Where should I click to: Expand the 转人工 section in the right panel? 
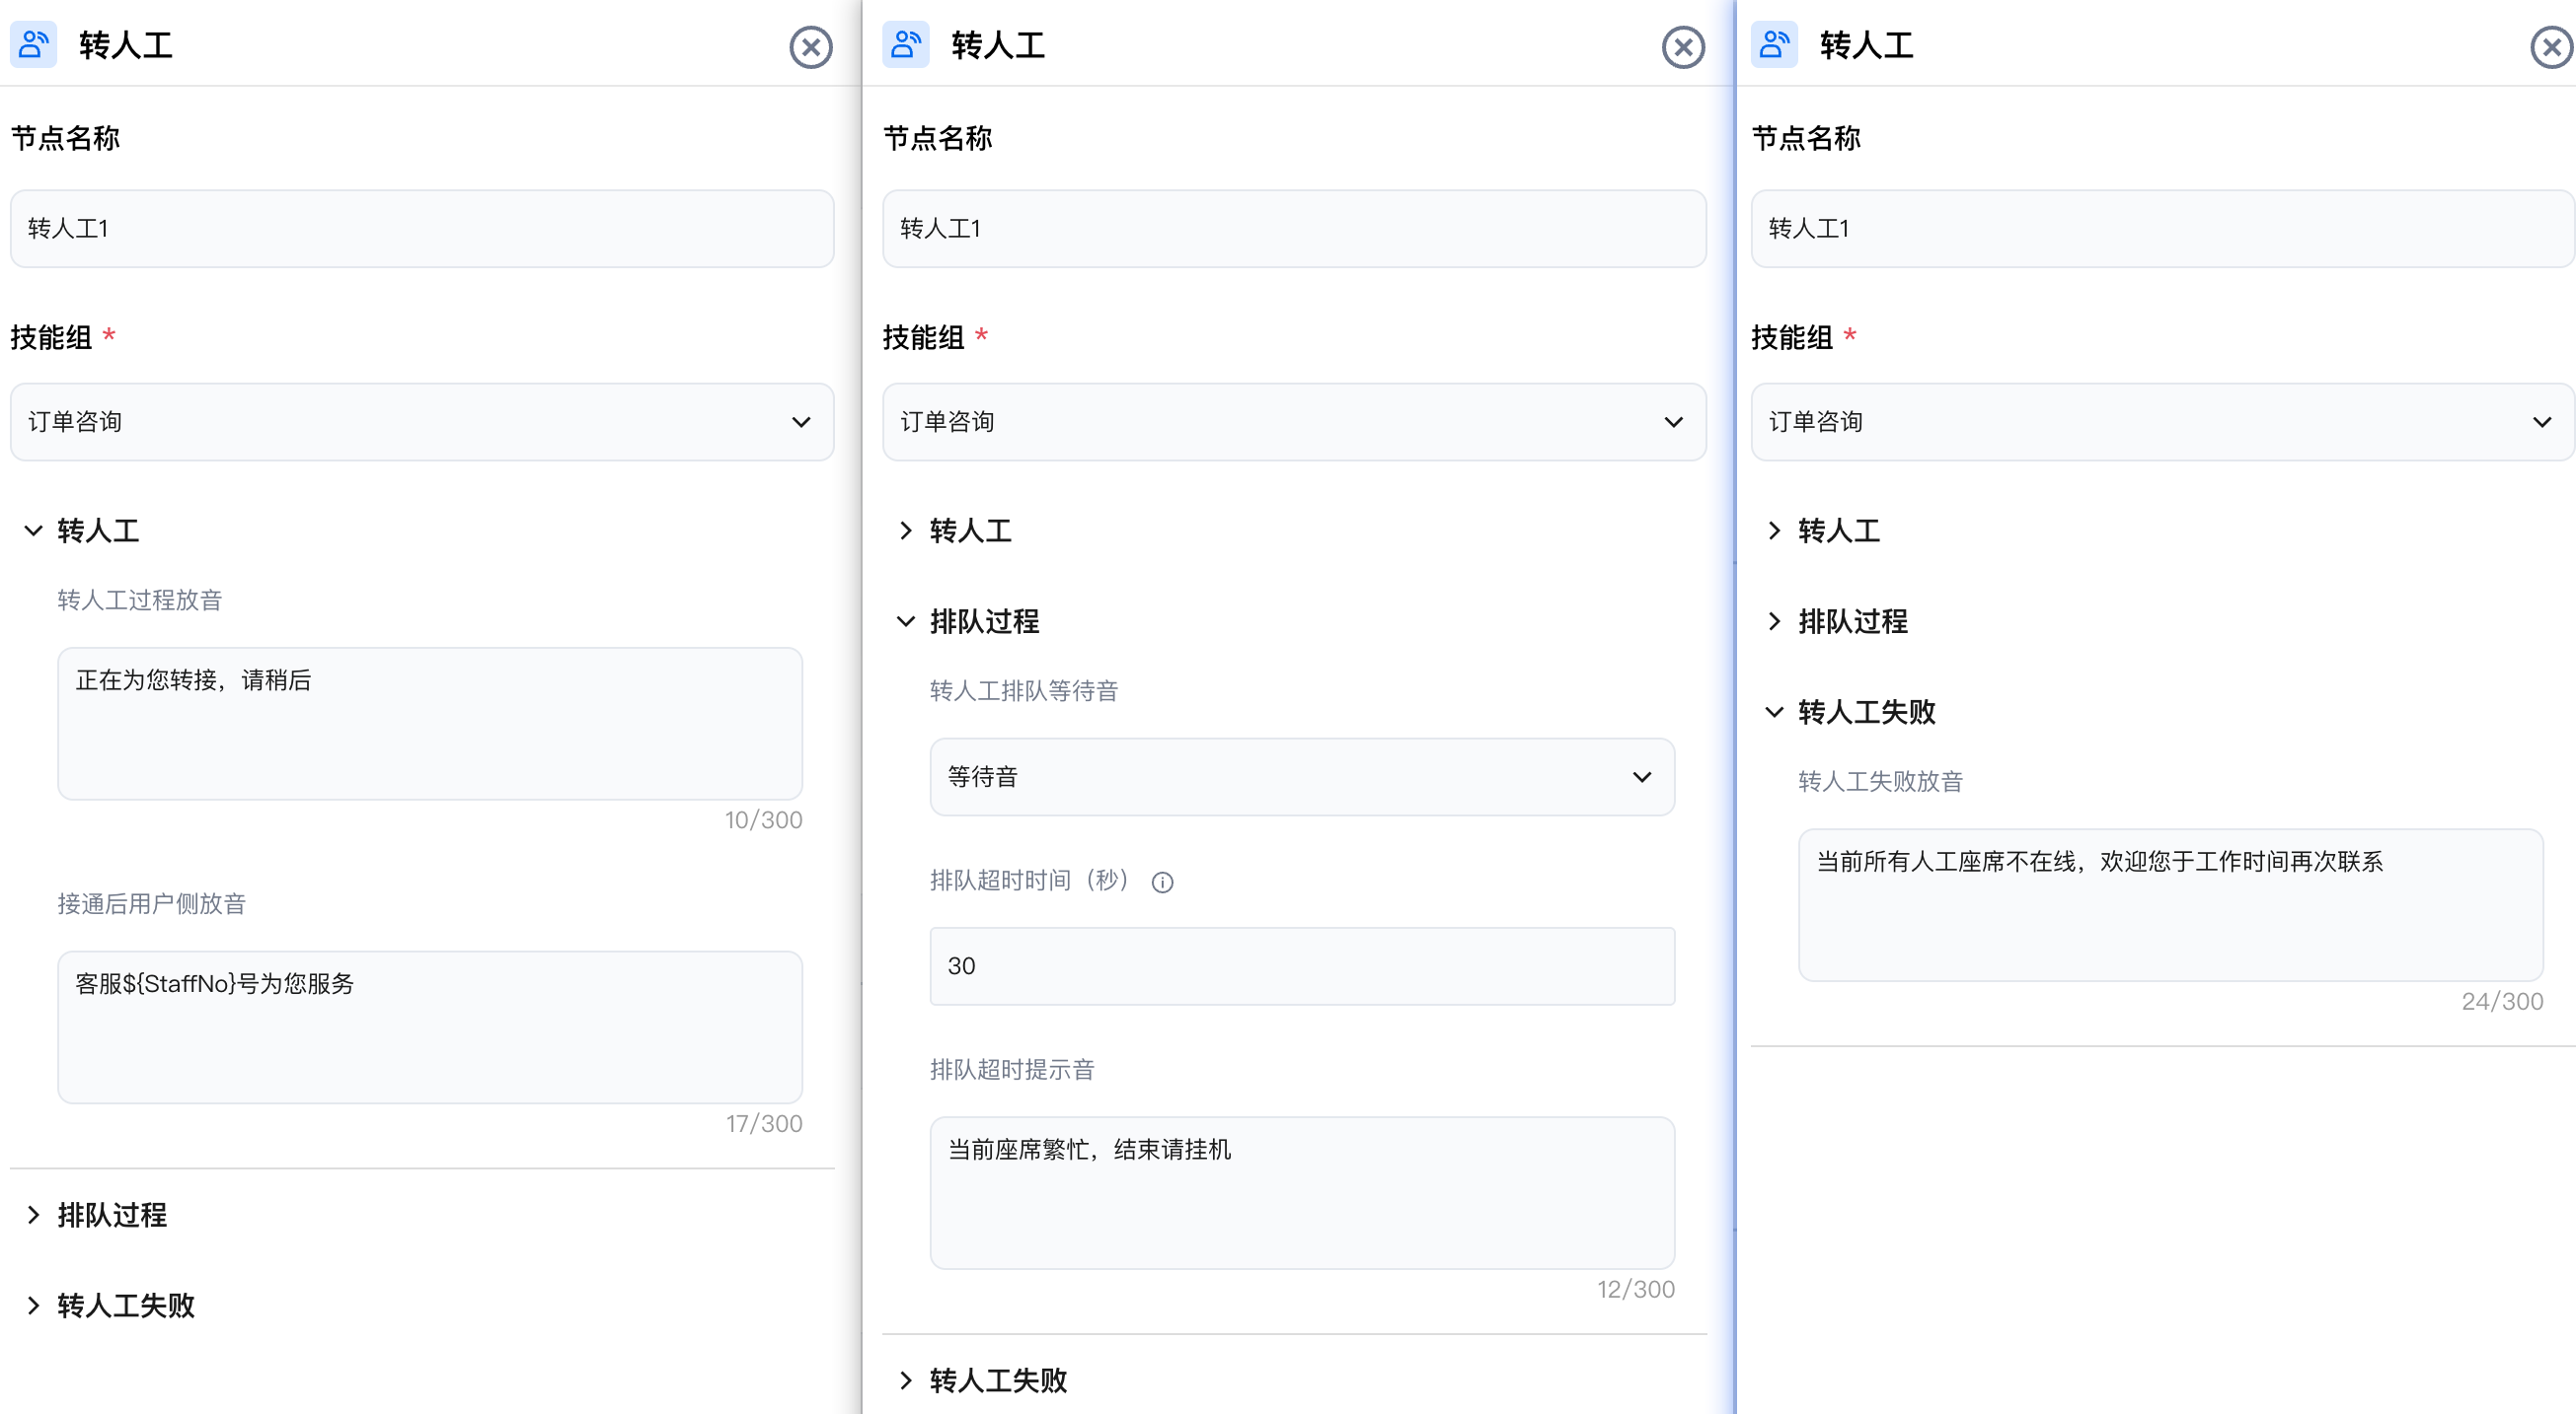coord(1824,530)
